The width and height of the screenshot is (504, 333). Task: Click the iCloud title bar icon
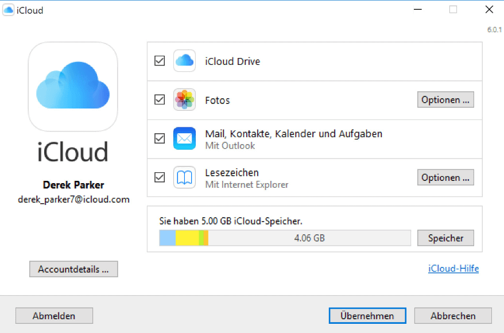[9, 10]
